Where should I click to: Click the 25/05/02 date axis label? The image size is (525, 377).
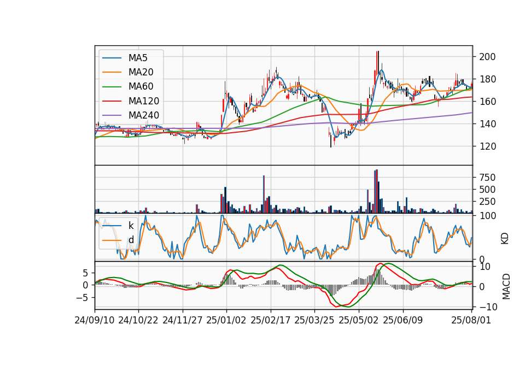(x=359, y=320)
